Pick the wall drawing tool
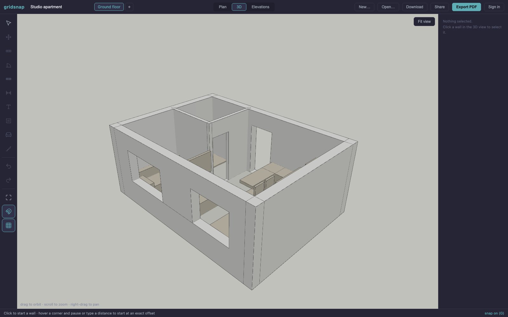Viewport: 508px width, 317px height. (9, 51)
